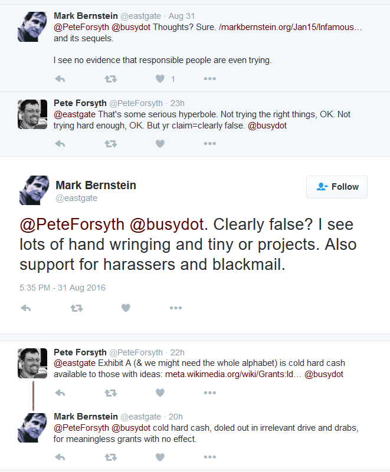Retweet the main Clearly false tweet

[x=77, y=308]
